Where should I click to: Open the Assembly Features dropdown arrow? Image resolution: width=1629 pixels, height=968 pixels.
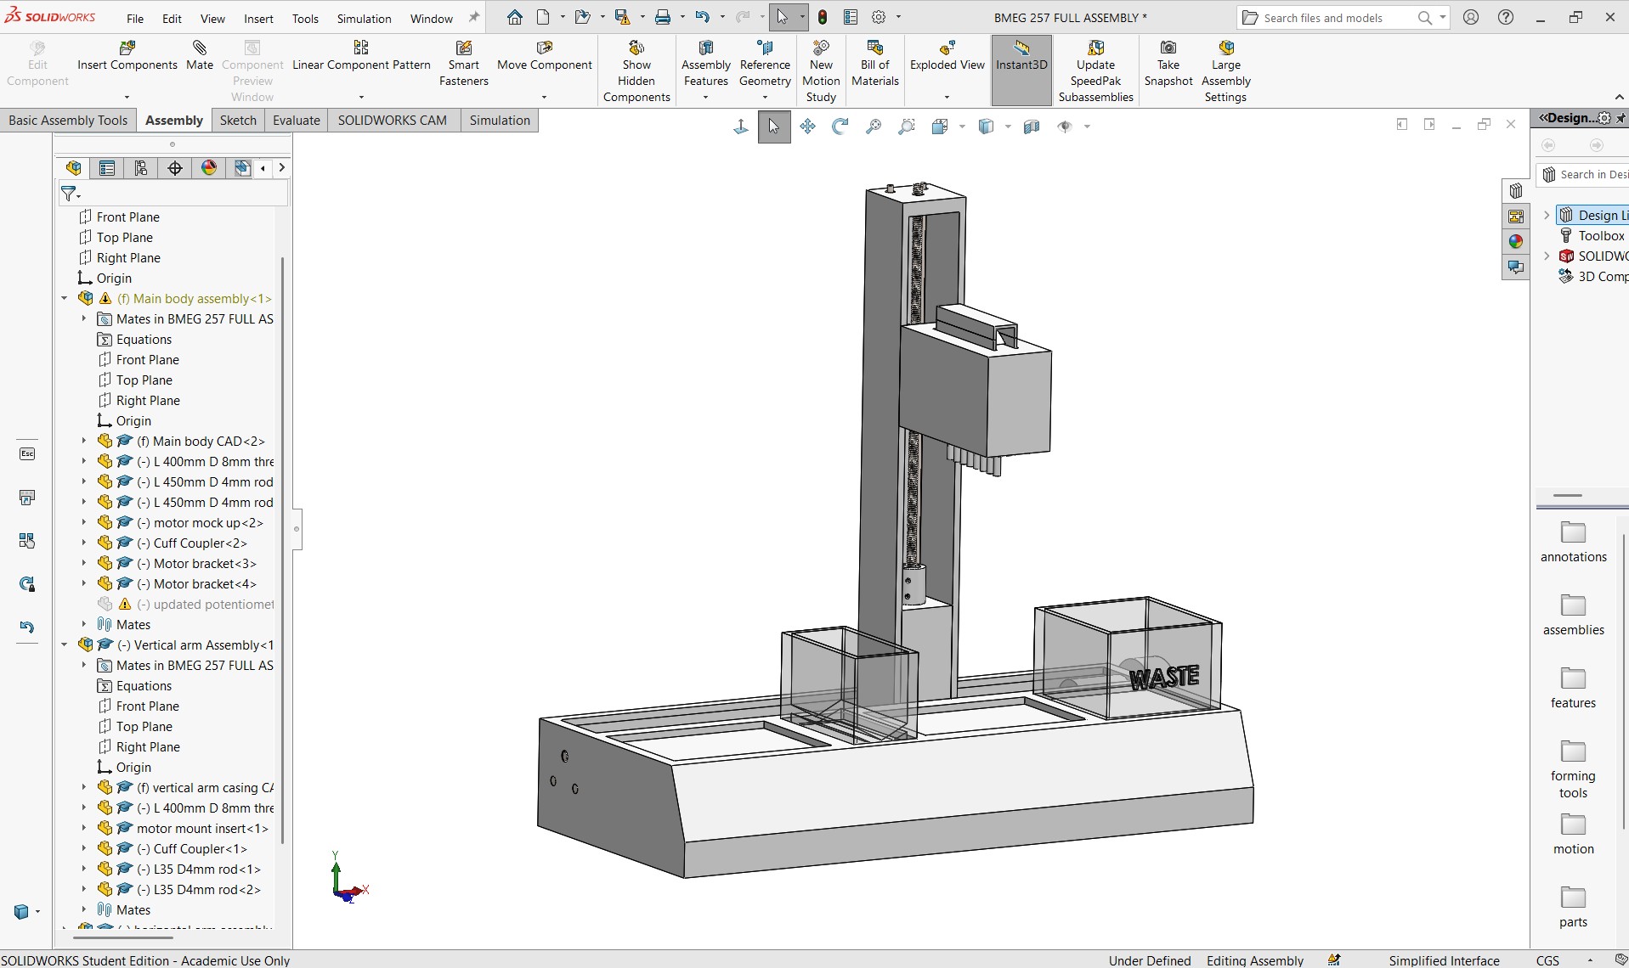705,98
